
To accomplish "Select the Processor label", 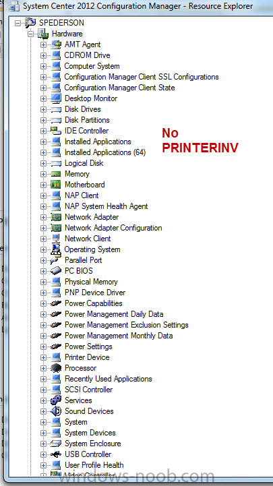I will pyautogui.click(x=80, y=368).
